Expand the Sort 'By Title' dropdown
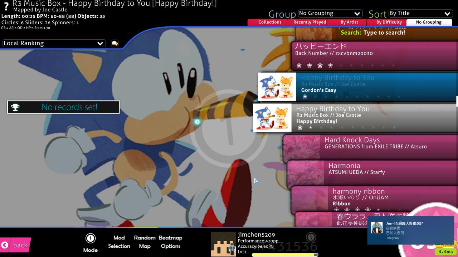Screen dimensions: 458x257 click(x=420, y=14)
